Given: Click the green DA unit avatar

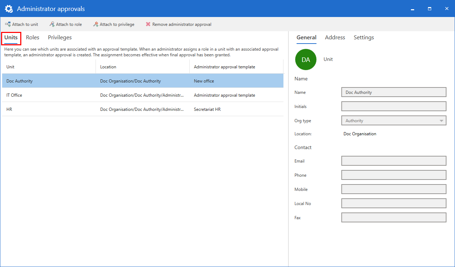Looking at the screenshot, I should click(305, 59).
